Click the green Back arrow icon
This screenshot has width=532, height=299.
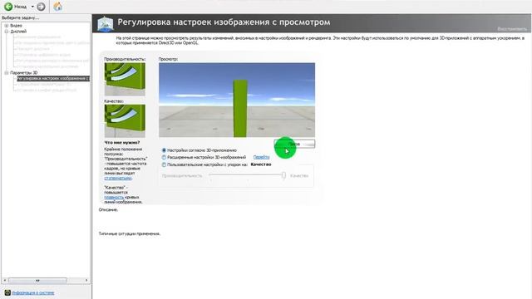(8, 7)
